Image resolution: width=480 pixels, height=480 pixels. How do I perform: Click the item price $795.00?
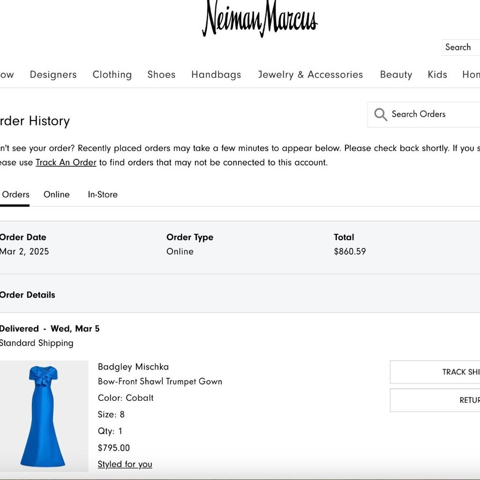(x=114, y=447)
